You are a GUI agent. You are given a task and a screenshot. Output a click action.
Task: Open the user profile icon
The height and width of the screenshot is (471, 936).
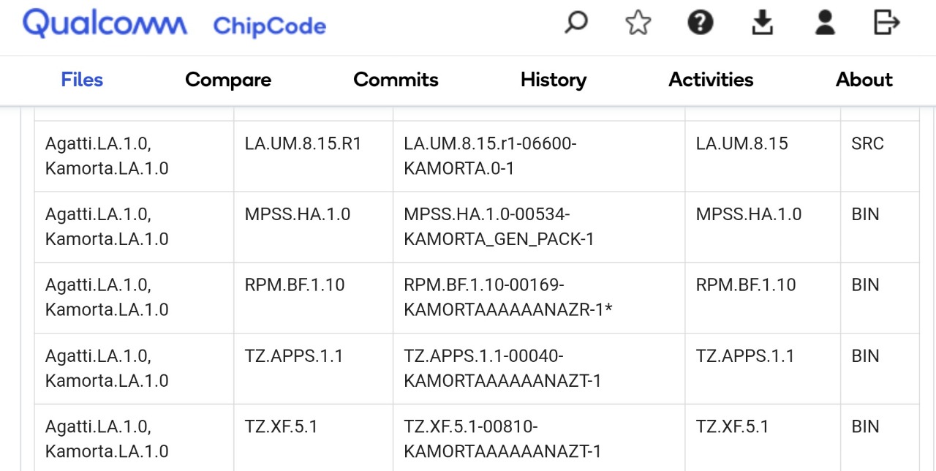pyautogui.click(x=825, y=23)
